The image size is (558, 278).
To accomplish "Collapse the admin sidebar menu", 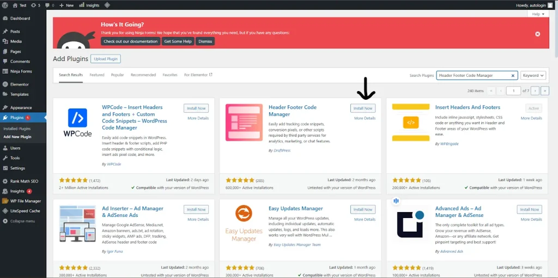I will point(23,221).
